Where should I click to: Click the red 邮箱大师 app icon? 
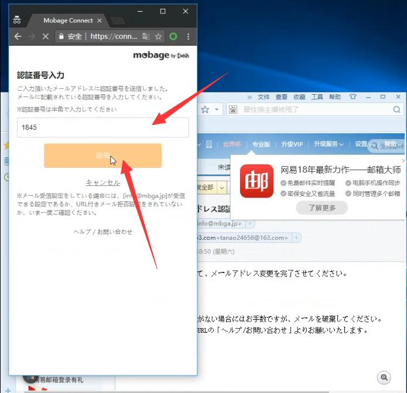[x=256, y=181]
